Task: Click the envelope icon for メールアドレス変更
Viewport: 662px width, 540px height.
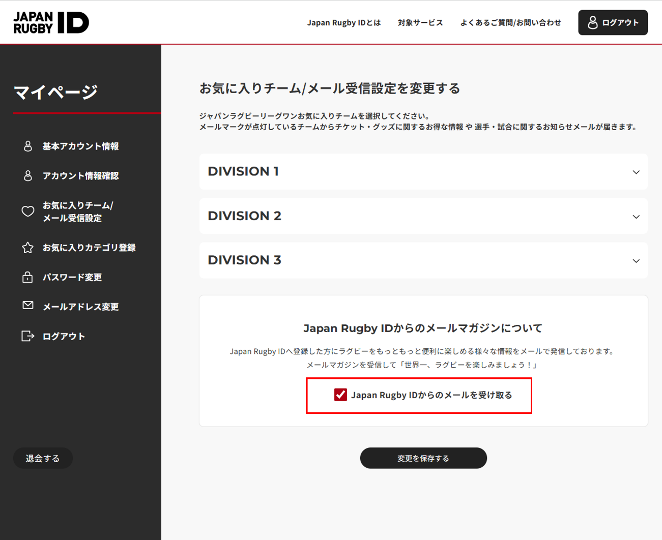Action: coord(28,305)
